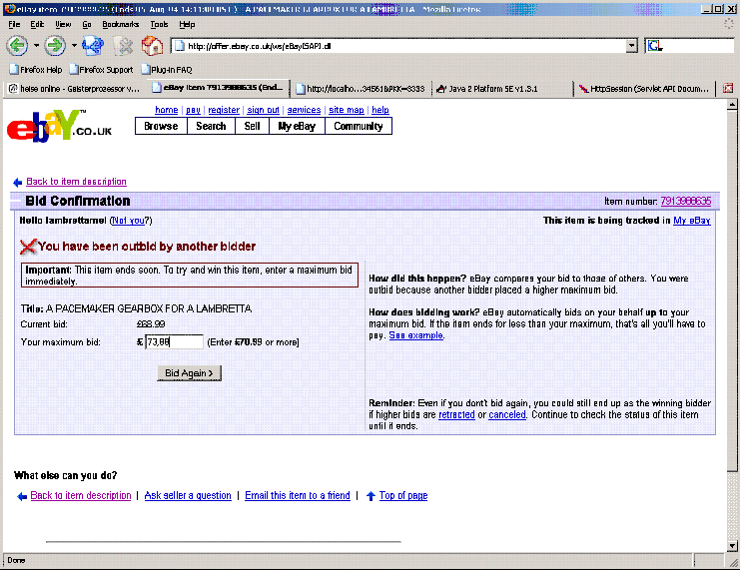740x571 pixels.
Task: Click the My eBay tracked item link
Action: (692, 221)
